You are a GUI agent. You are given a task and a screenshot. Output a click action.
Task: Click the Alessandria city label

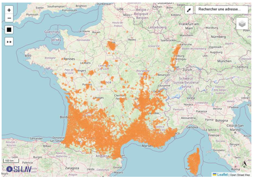click(188, 118)
